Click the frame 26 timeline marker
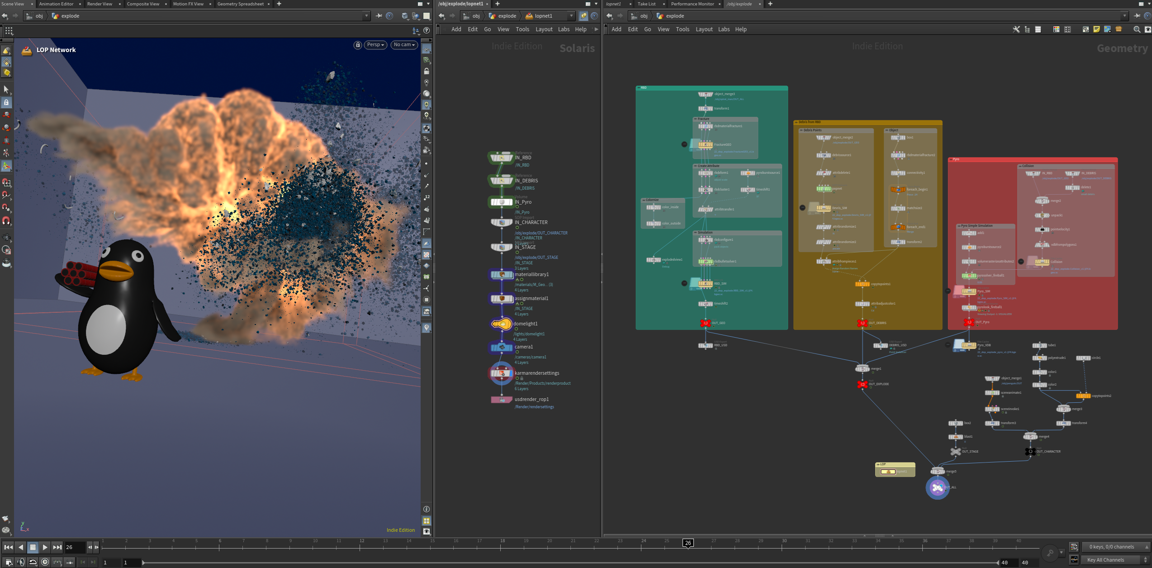Screen dimensions: 1152x568 [688, 543]
